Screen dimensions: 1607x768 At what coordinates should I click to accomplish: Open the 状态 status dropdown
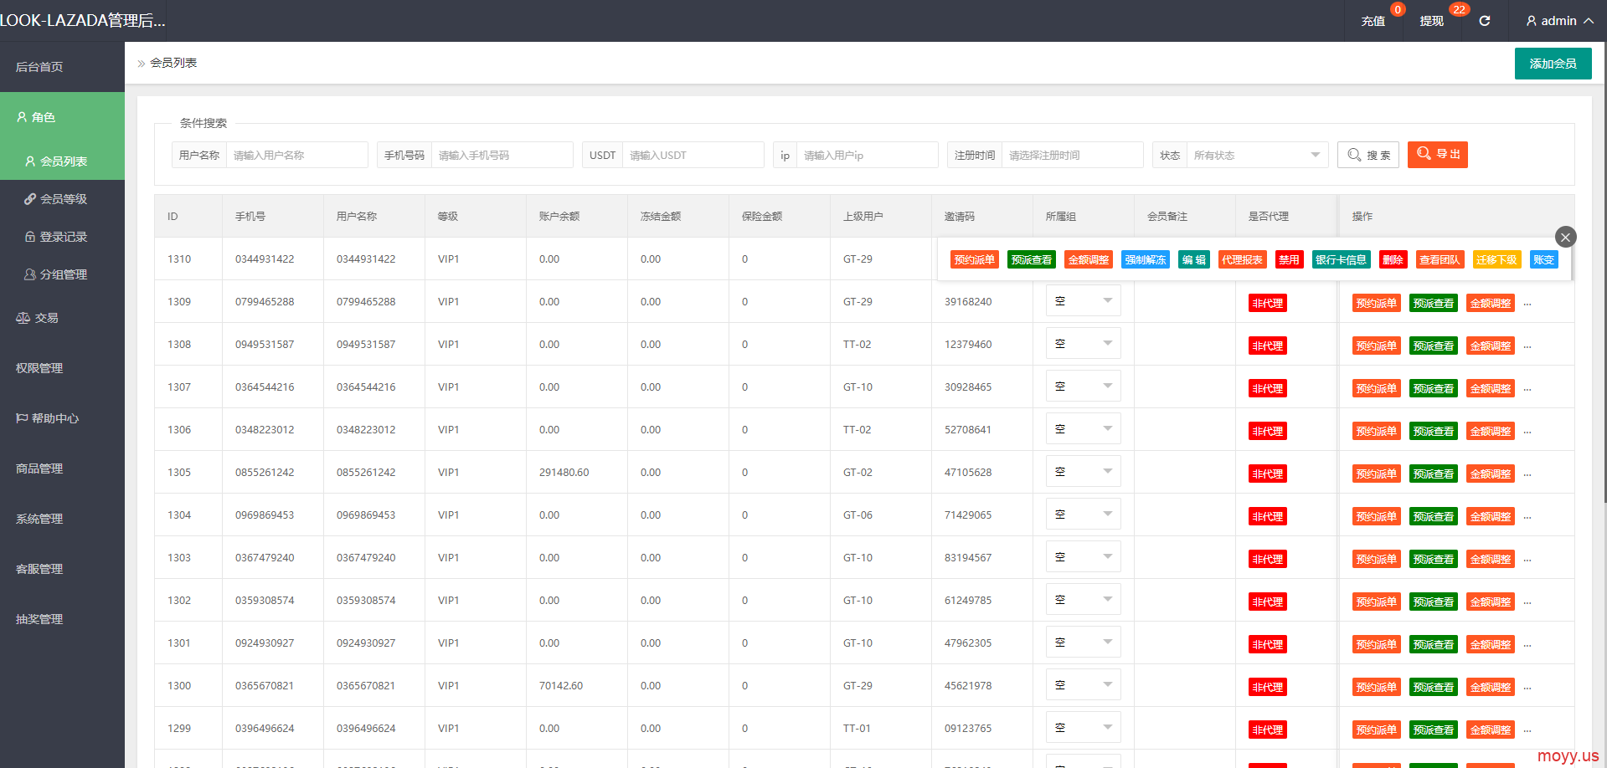[1258, 155]
